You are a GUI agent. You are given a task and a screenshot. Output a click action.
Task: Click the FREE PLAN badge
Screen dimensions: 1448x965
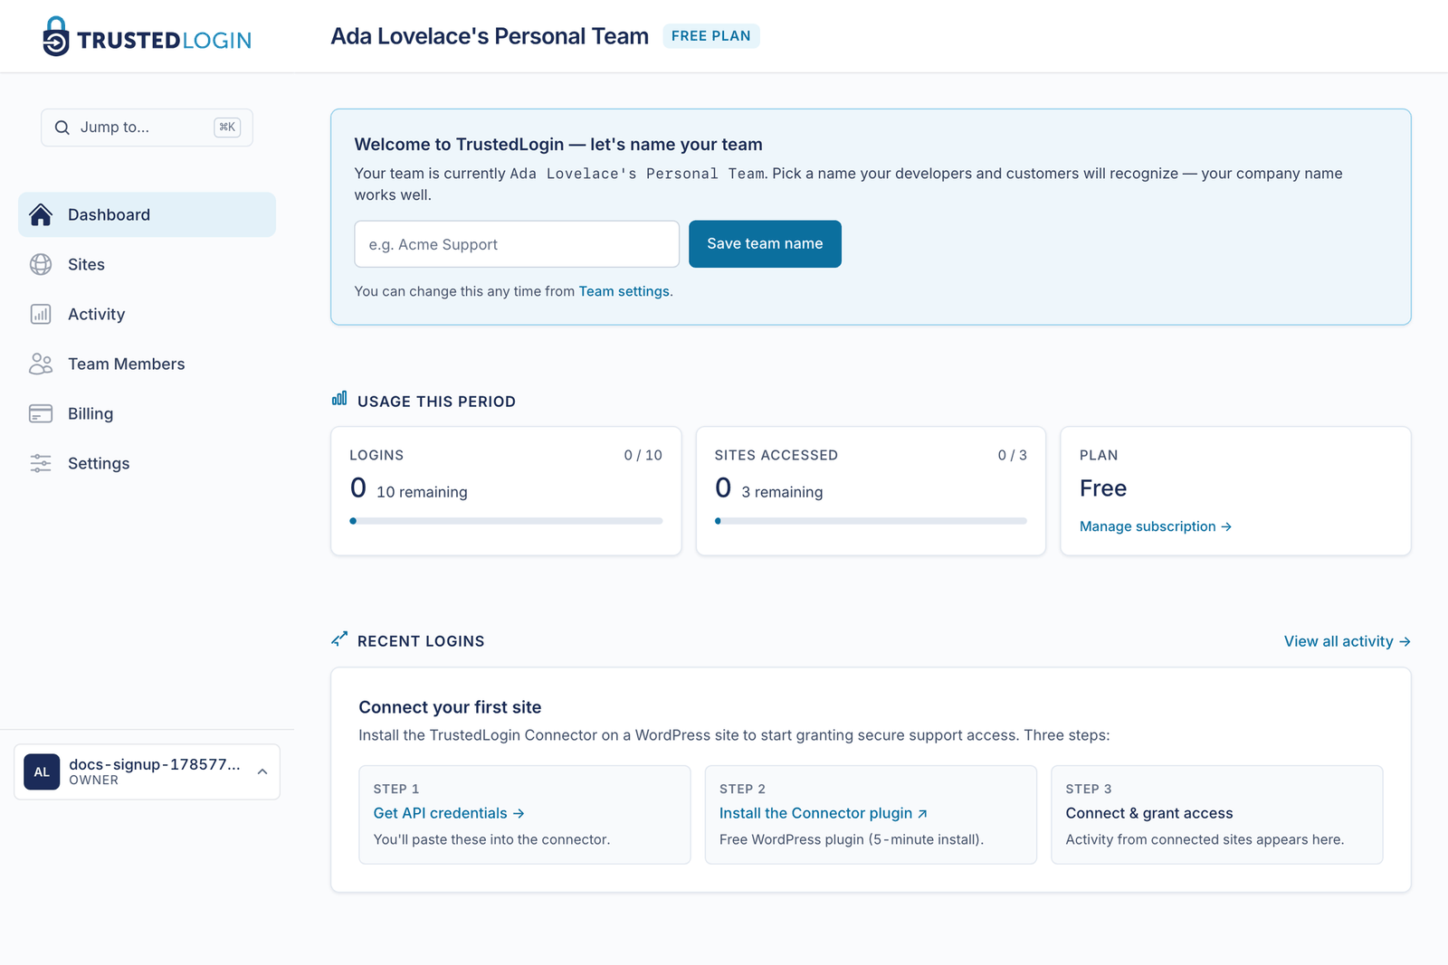pos(711,36)
